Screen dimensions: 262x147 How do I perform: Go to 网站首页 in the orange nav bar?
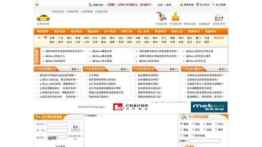click(x=43, y=31)
